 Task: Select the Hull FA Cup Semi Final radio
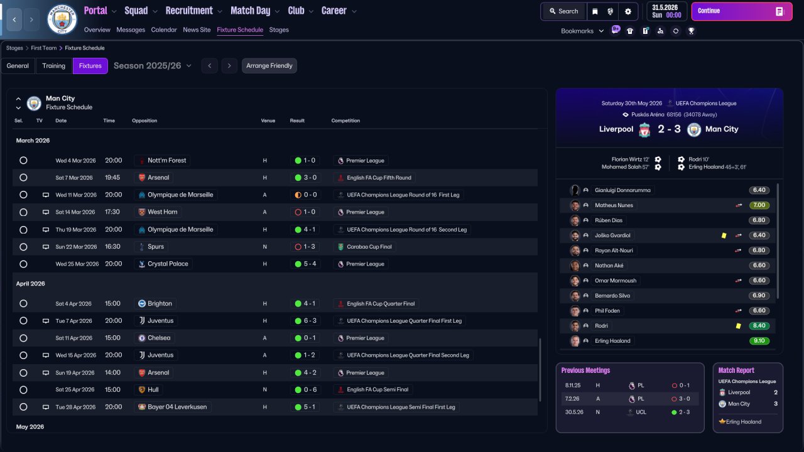pos(23,389)
